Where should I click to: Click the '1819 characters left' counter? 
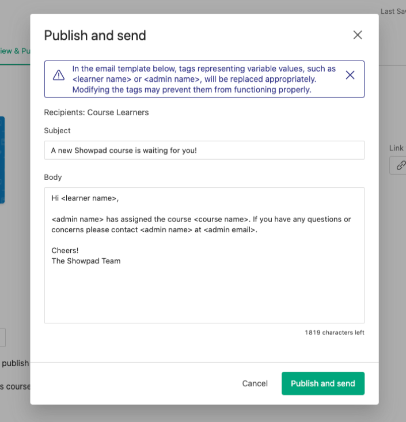point(335,333)
